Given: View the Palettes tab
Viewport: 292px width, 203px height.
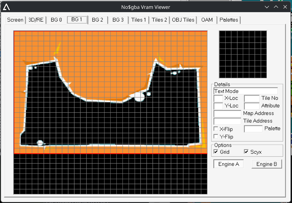Looking at the screenshot, I should pos(229,20).
